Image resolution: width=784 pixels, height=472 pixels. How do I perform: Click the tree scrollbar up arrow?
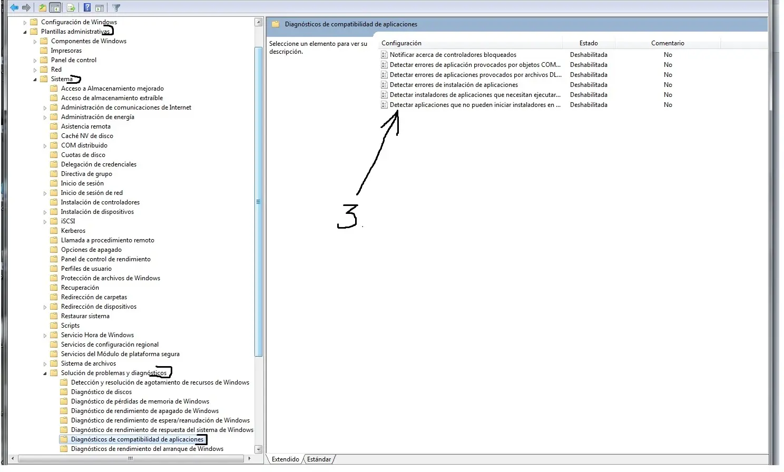point(258,22)
